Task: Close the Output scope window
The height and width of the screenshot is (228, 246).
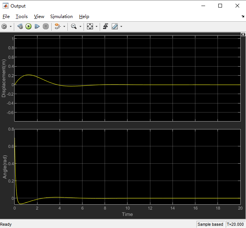Action: click(237, 6)
